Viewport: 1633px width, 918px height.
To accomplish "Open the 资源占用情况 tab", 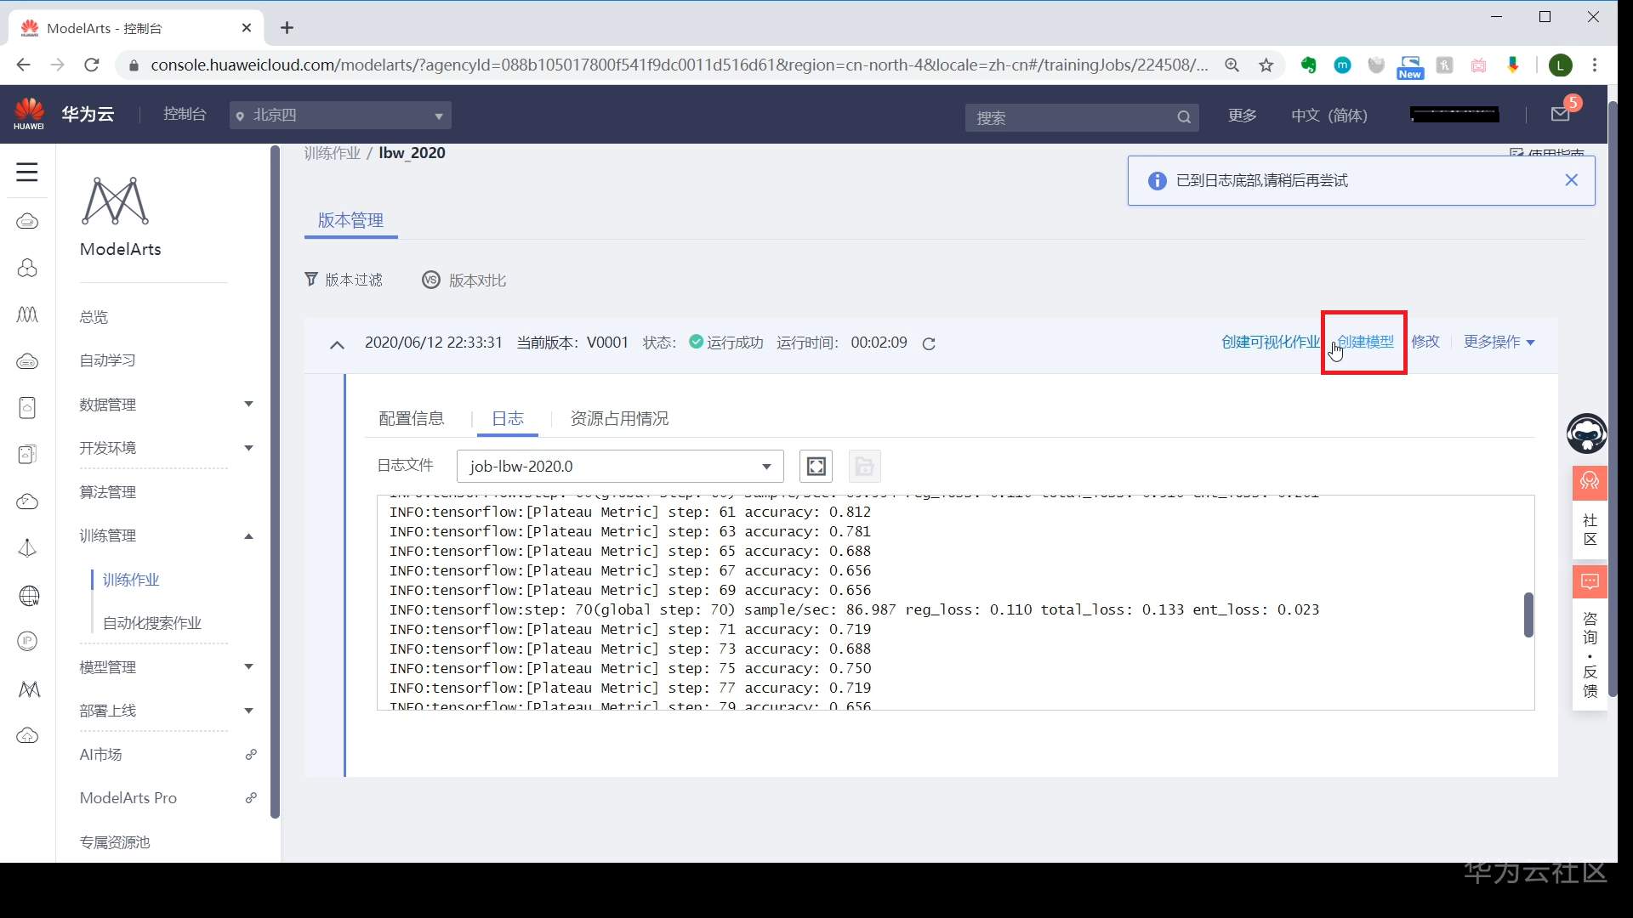I will click(618, 418).
